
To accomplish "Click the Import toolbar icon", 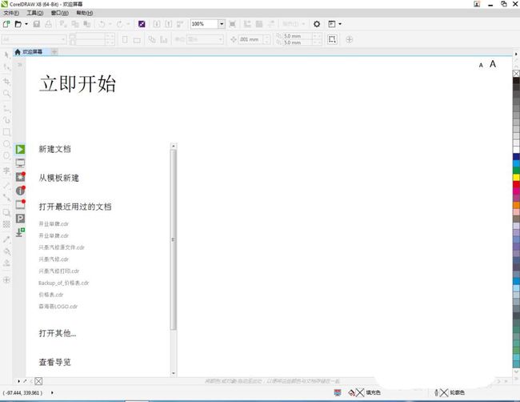I will [157, 24].
